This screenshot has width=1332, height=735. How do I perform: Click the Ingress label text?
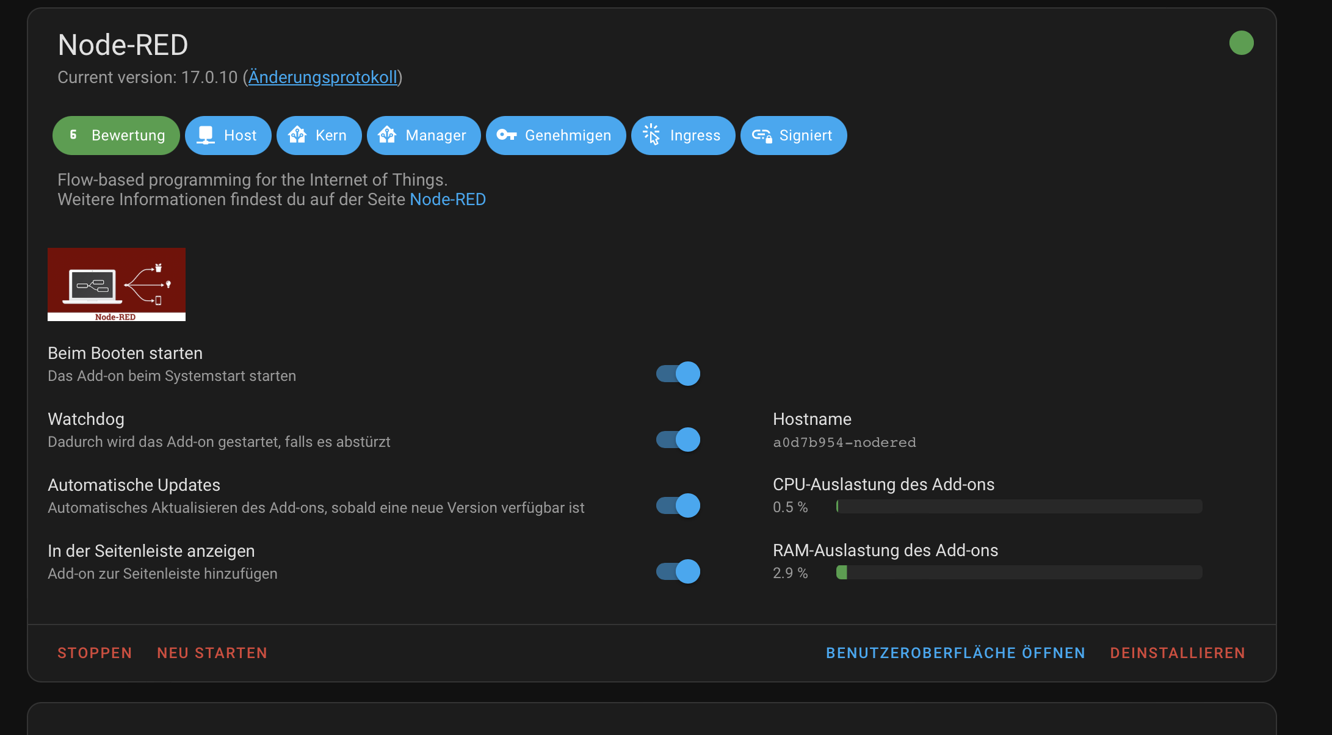point(695,136)
